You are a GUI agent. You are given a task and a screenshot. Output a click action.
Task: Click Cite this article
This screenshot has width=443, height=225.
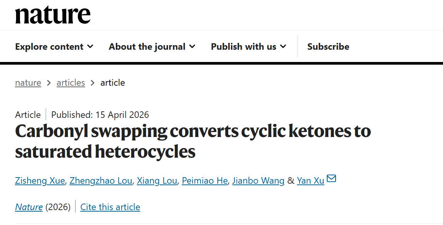pyautogui.click(x=110, y=207)
